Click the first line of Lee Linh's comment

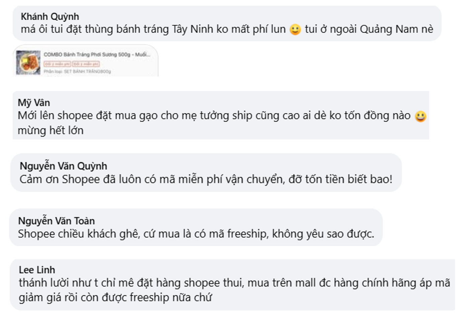[x=234, y=283]
